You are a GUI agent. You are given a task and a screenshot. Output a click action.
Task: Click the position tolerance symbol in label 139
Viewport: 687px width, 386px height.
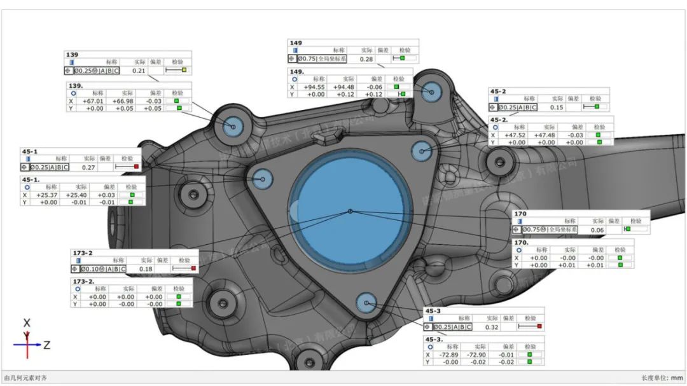click(68, 71)
